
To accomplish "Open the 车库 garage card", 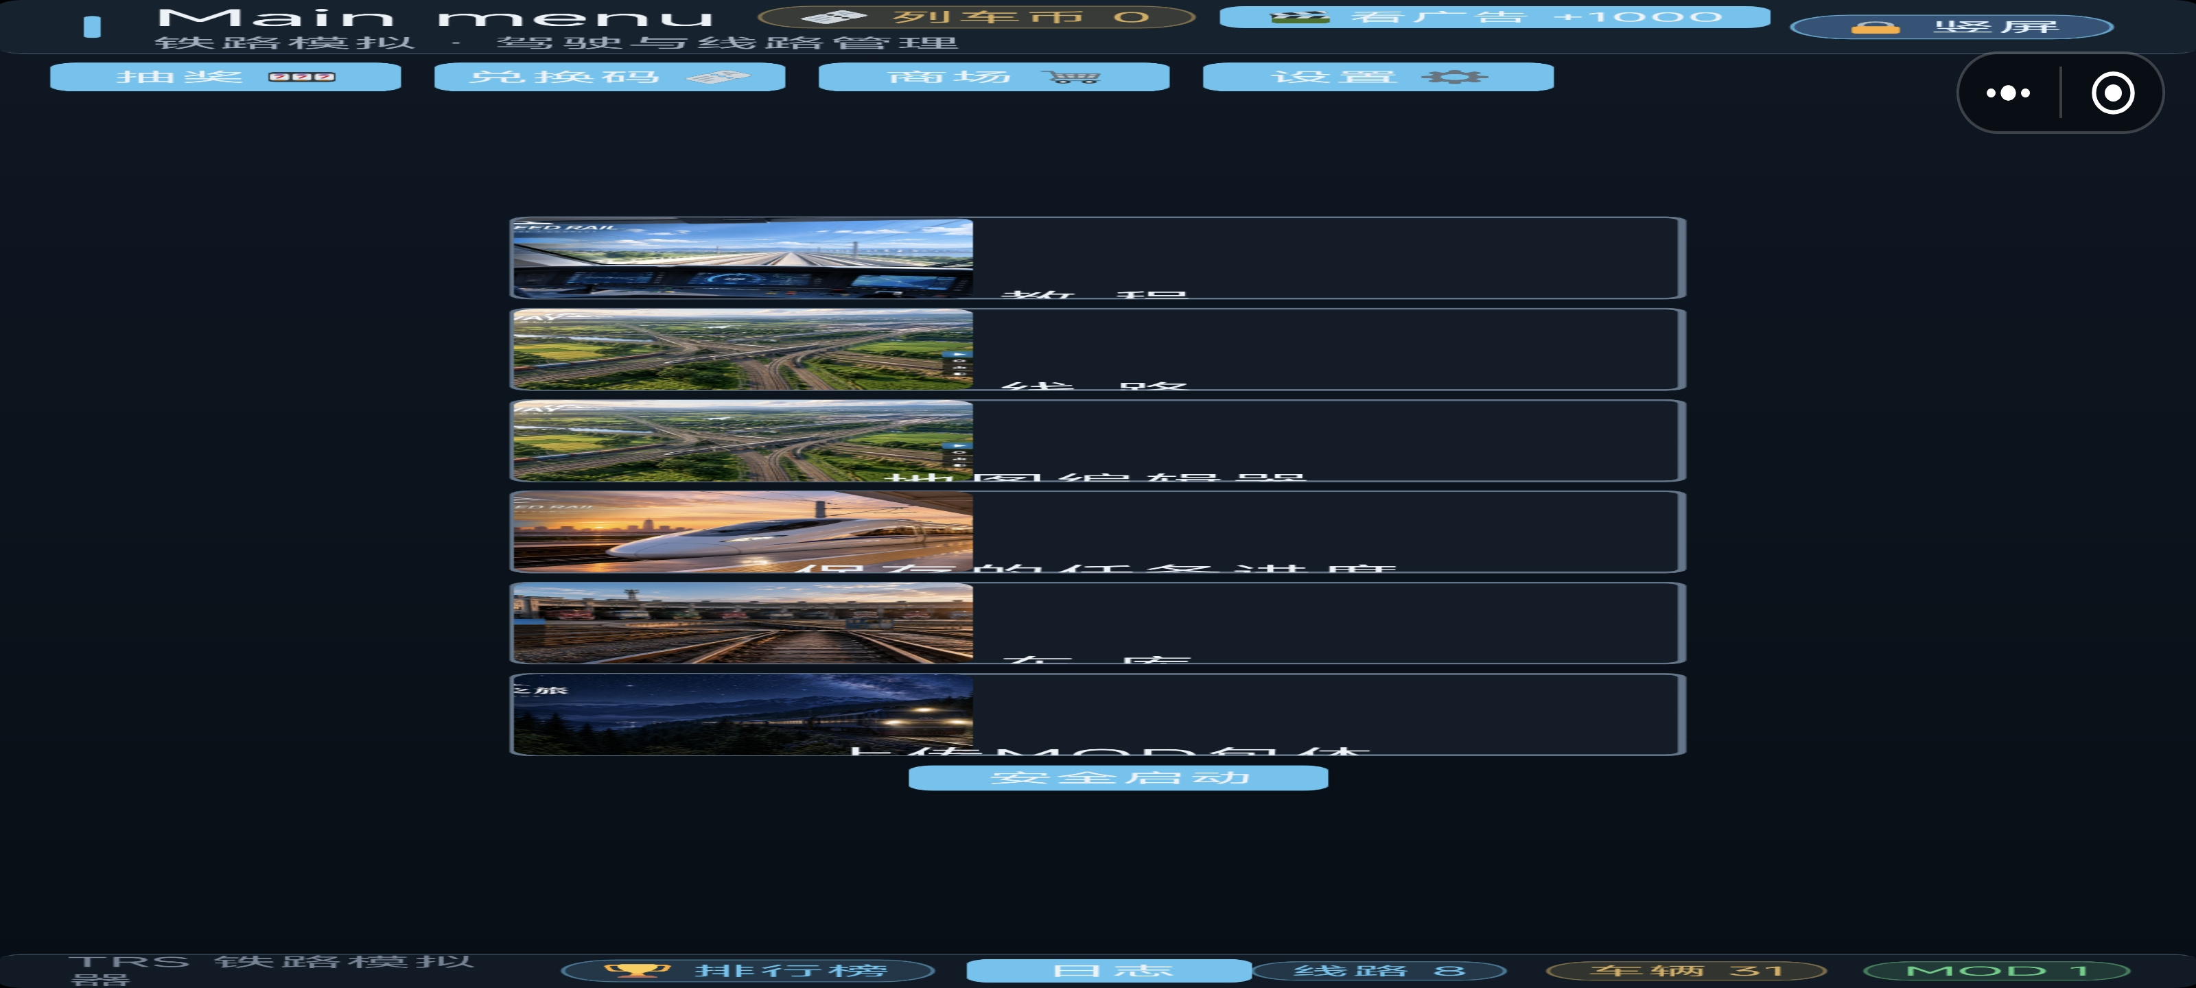I will click(x=1097, y=623).
